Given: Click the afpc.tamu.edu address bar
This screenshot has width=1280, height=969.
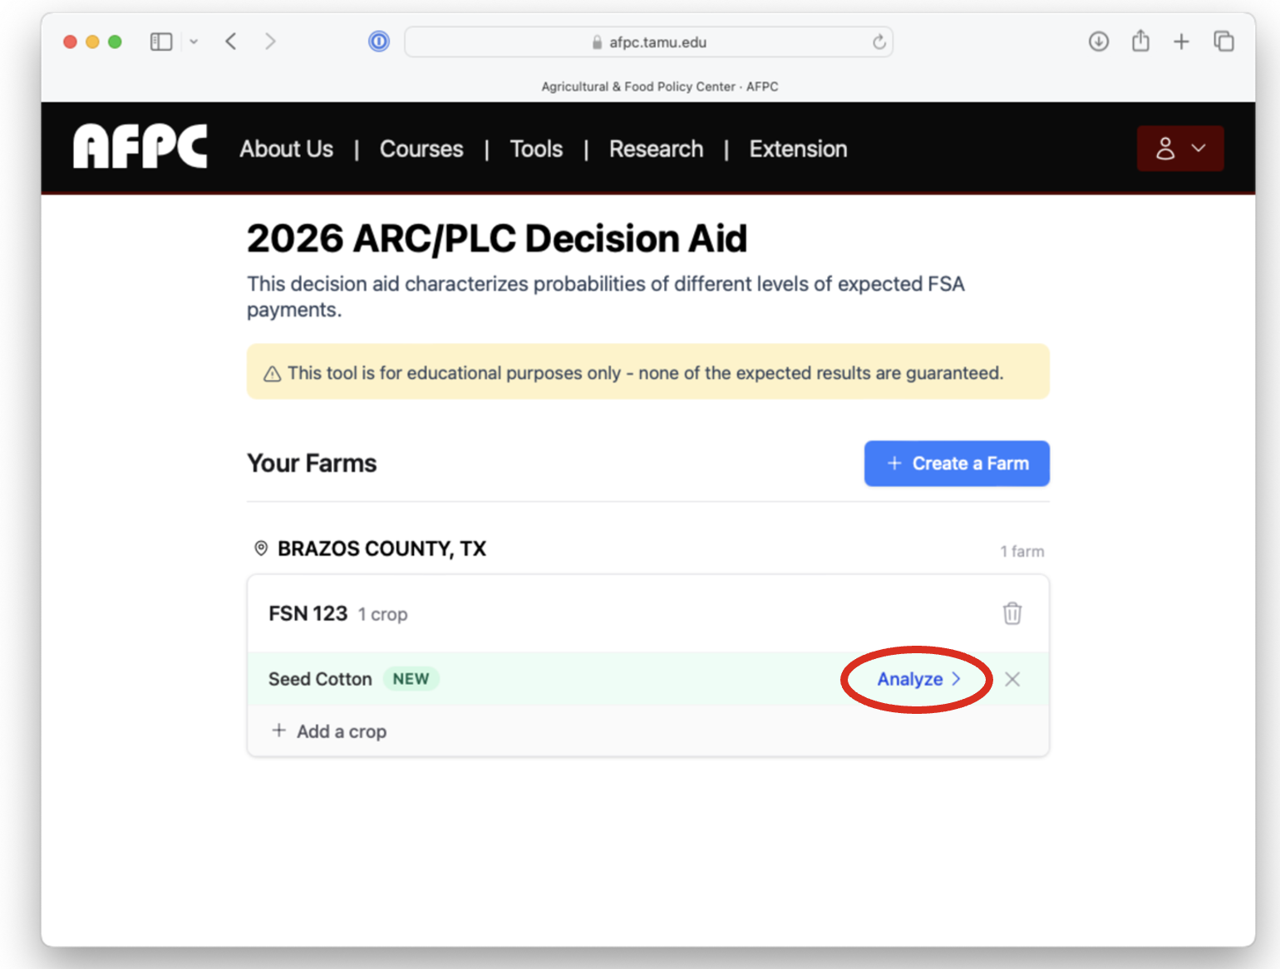Looking at the screenshot, I should tap(648, 42).
